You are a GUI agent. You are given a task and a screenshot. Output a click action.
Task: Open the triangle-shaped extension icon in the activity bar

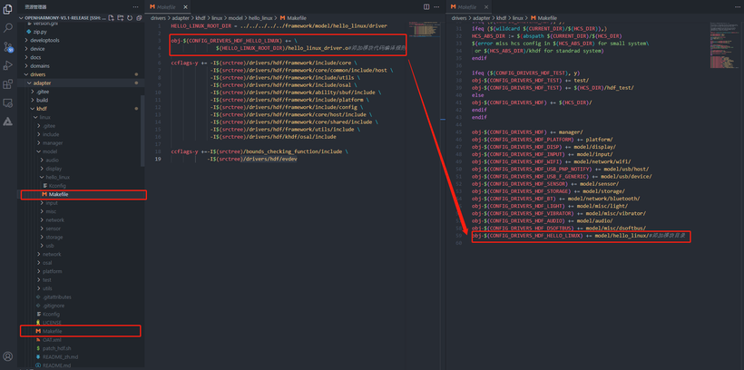coord(7,122)
